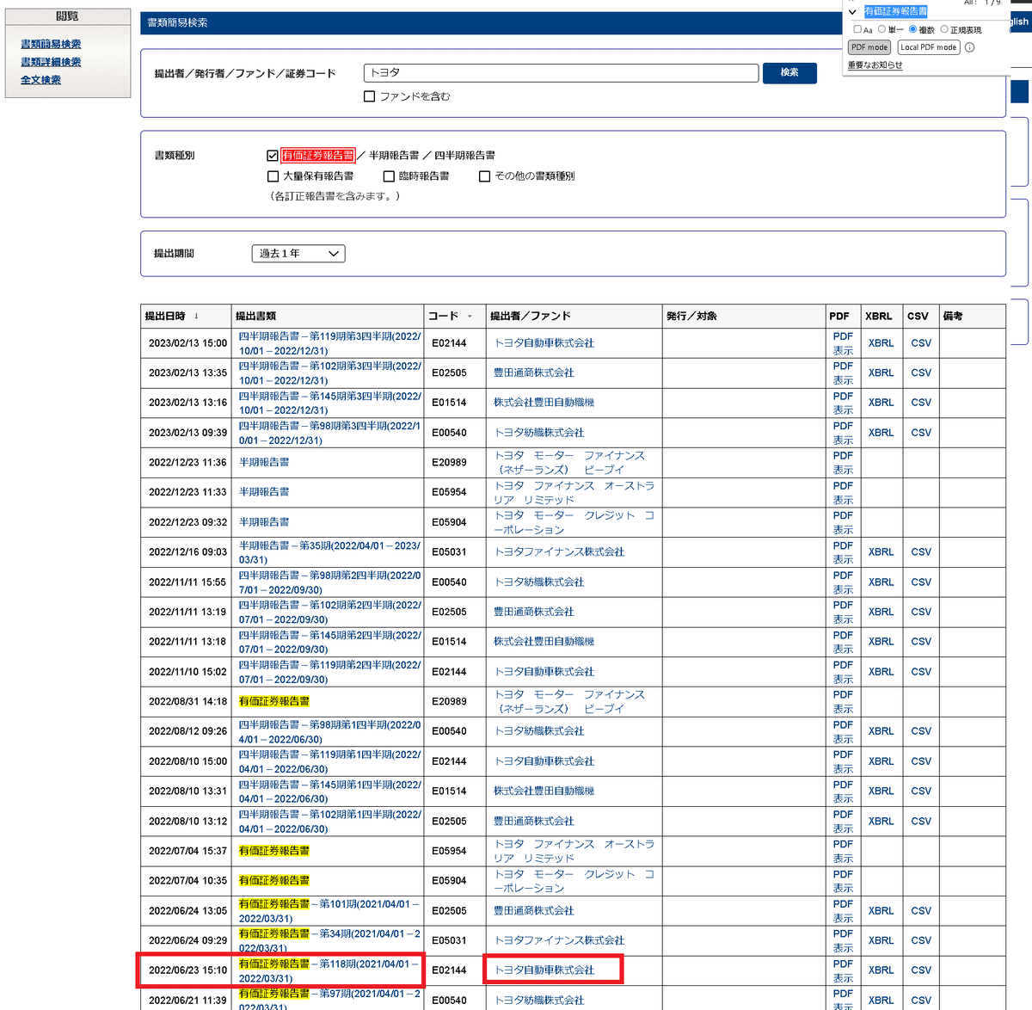The image size is (1032, 1010).
Task: Open the 重要なお知らせ link
Action: pyautogui.click(x=875, y=65)
